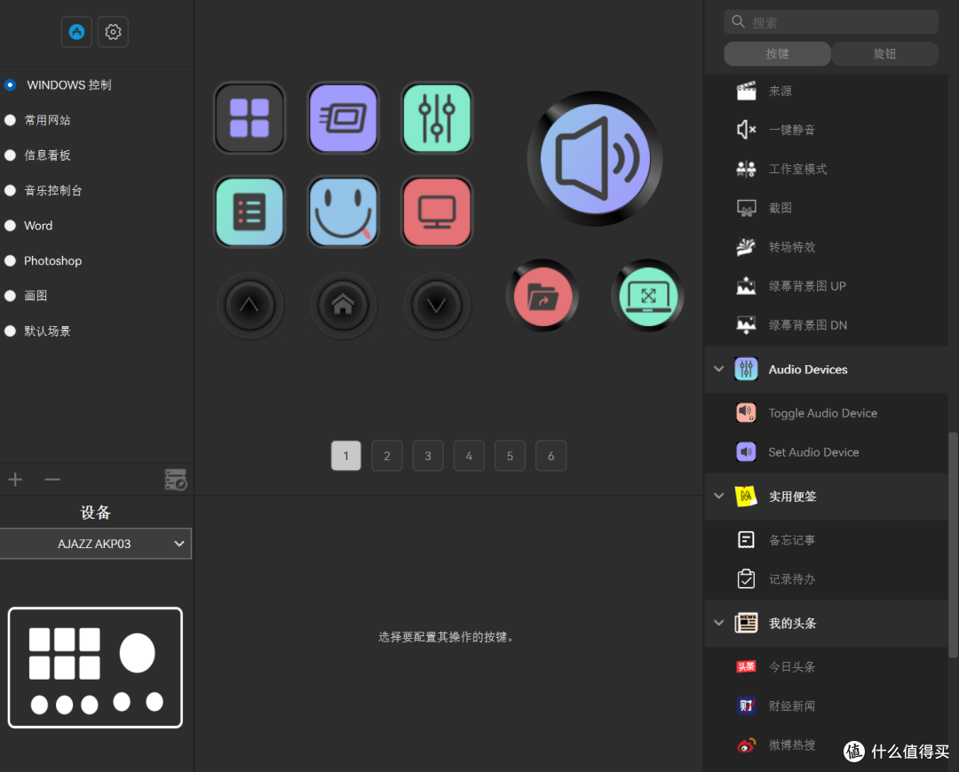The image size is (959, 772).
Task: Collapse the 我的头条 group
Action: pos(719,623)
